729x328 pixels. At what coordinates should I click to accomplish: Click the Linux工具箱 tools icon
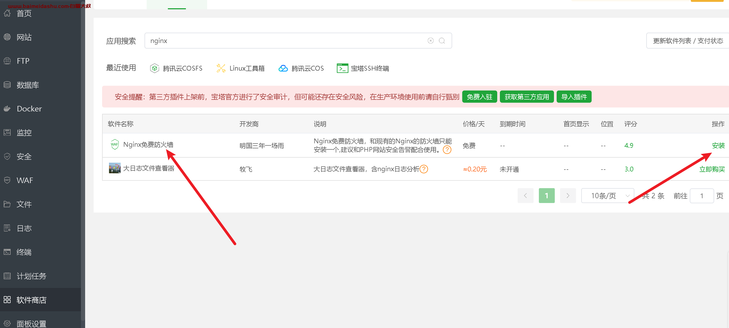(221, 68)
